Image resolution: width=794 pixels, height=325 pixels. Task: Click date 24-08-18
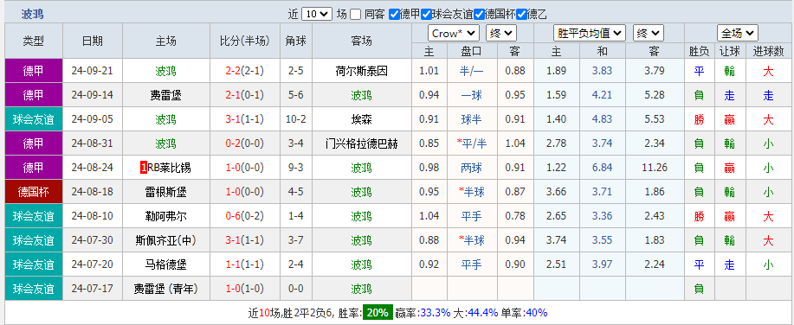click(92, 192)
